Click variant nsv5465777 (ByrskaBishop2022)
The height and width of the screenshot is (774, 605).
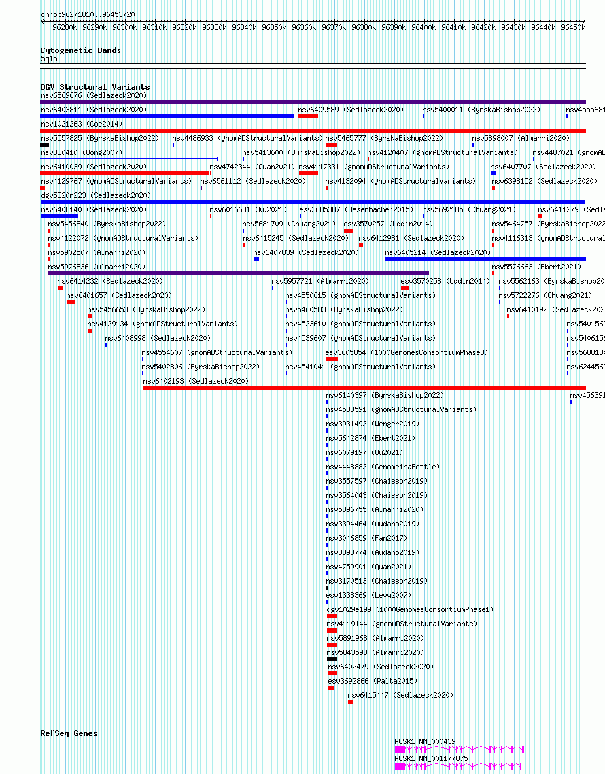[384, 138]
